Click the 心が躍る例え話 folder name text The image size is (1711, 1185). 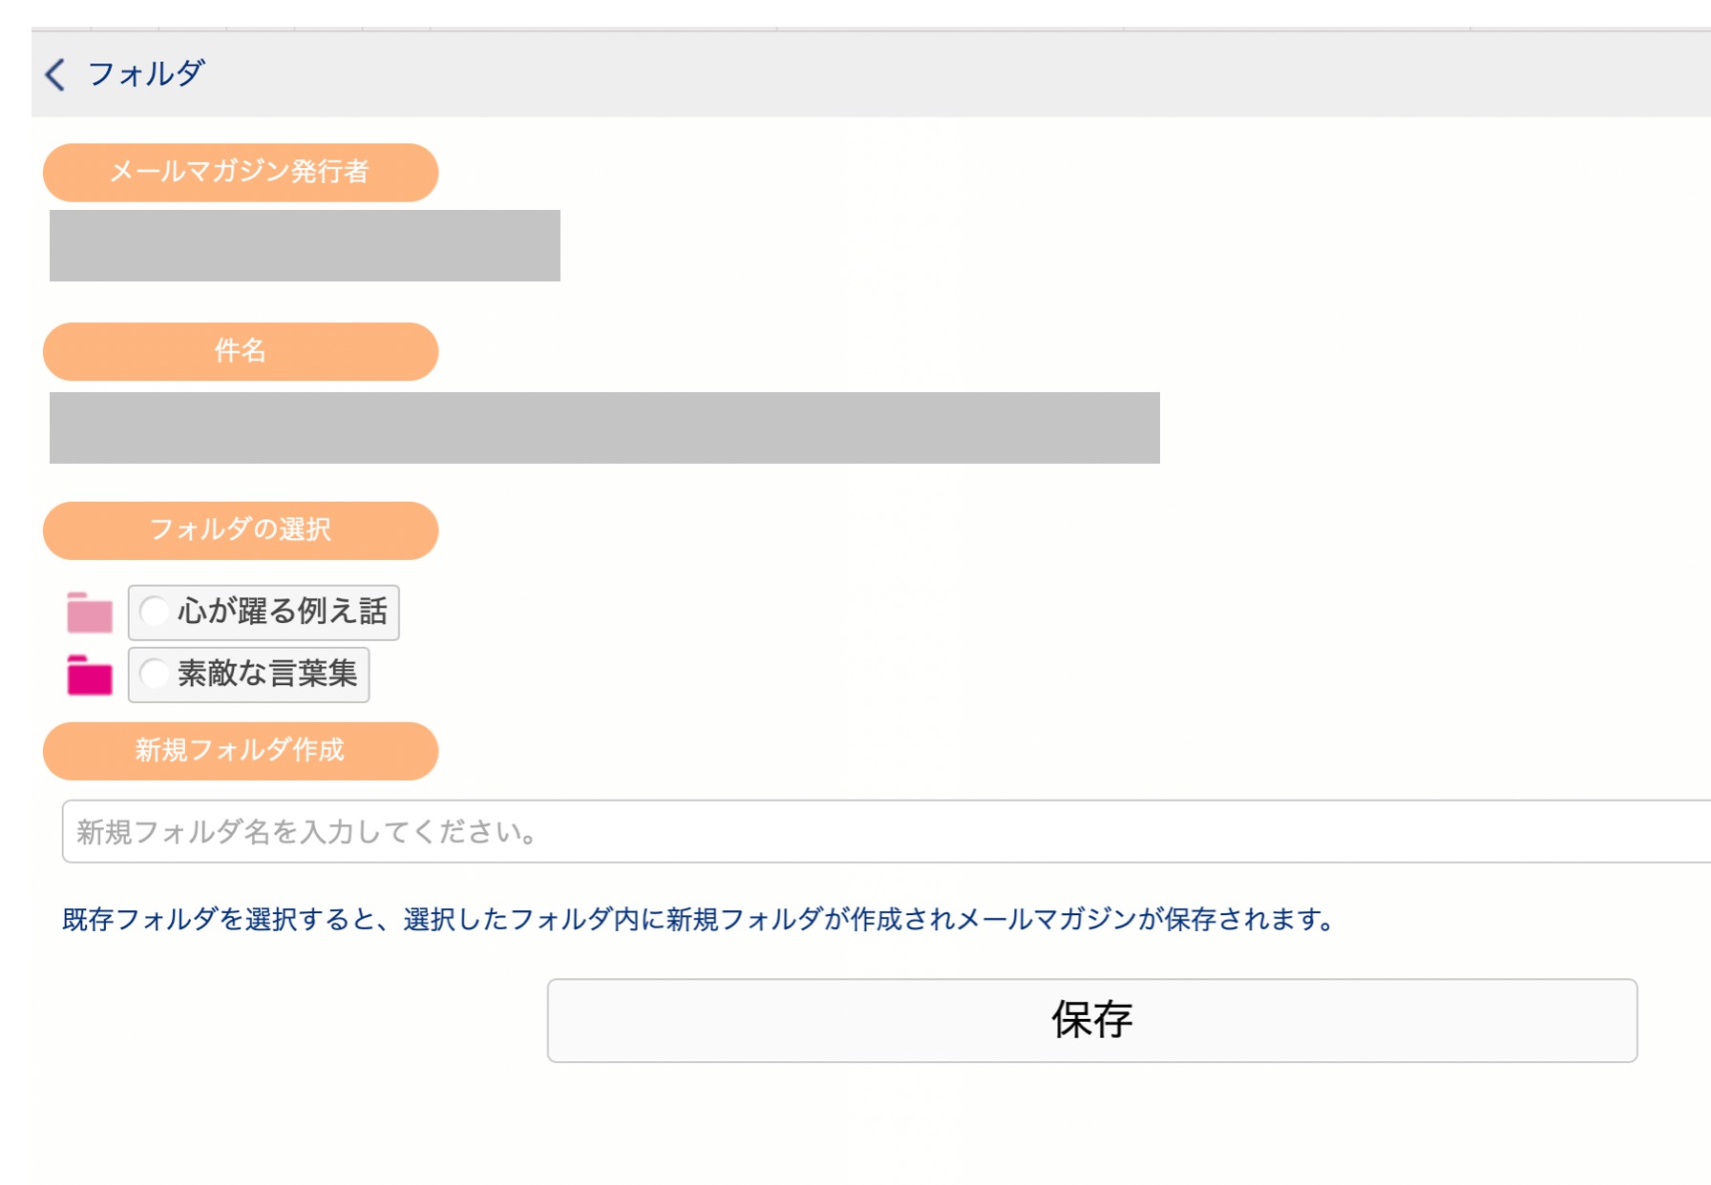[283, 612]
